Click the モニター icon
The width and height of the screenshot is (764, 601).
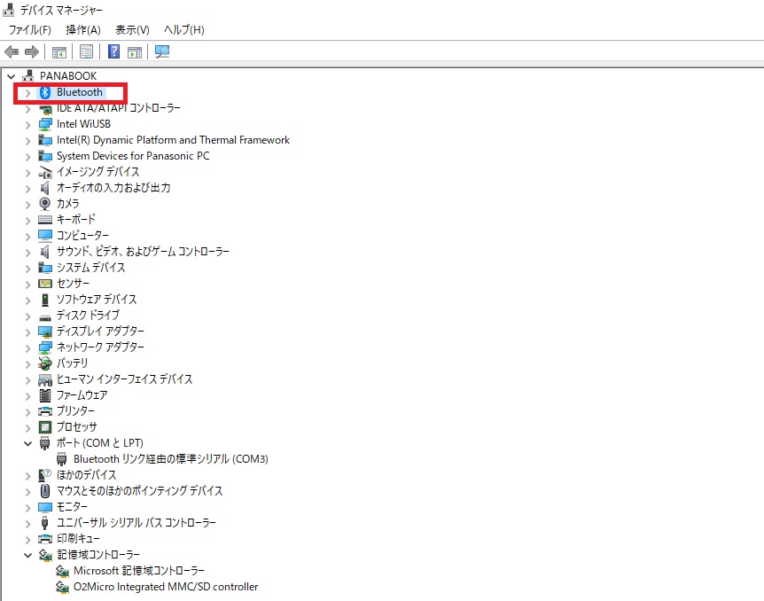point(45,507)
